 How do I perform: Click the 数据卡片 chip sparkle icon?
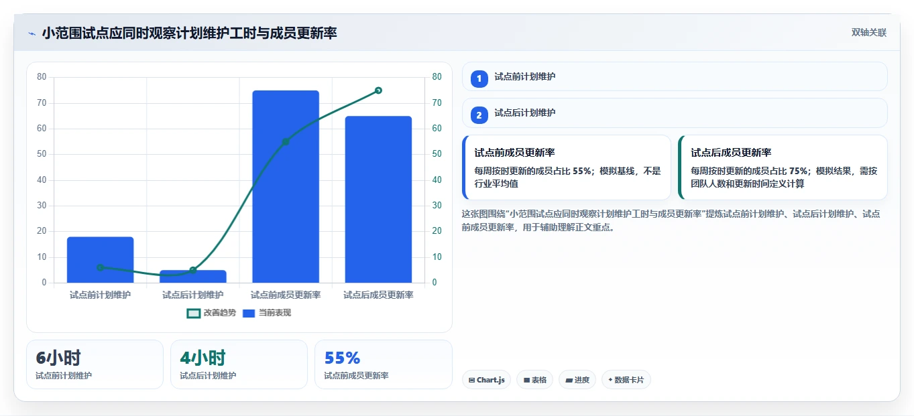point(610,380)
